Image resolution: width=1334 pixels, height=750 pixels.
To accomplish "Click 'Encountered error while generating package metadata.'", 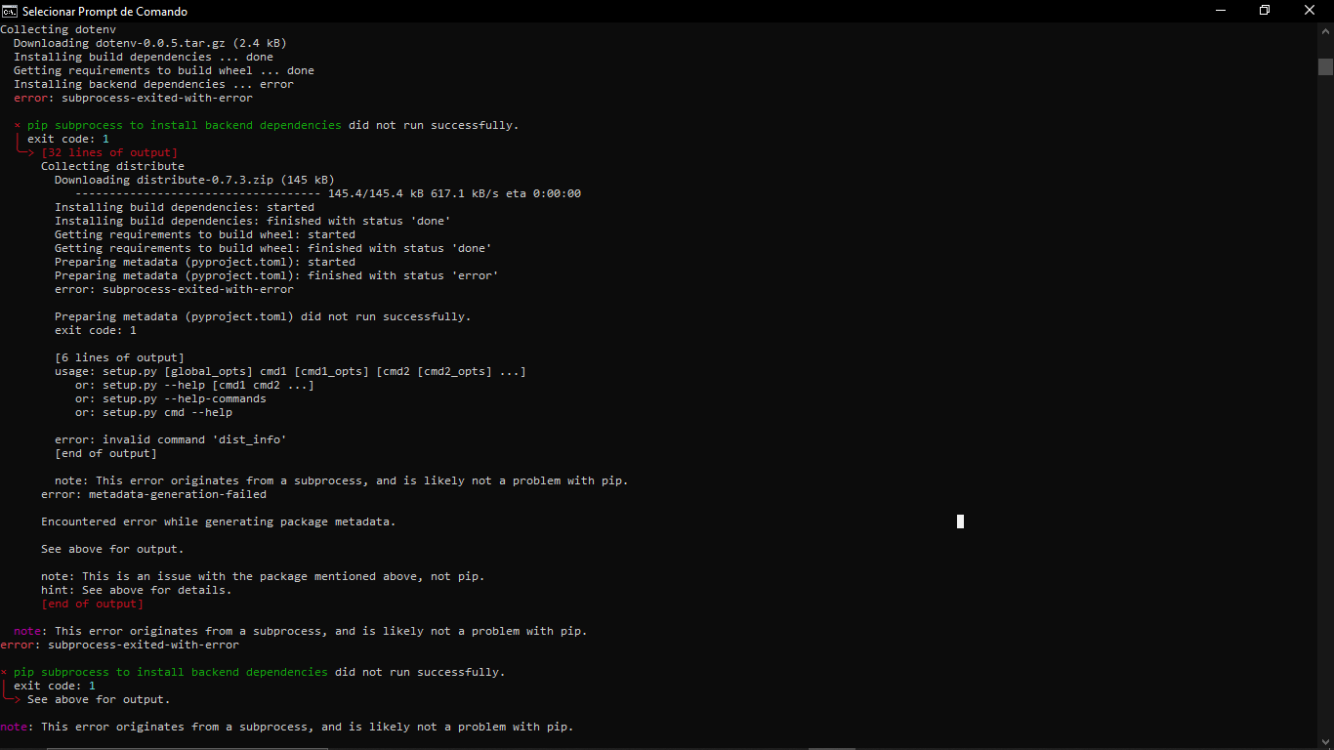I will pos(219,521).
